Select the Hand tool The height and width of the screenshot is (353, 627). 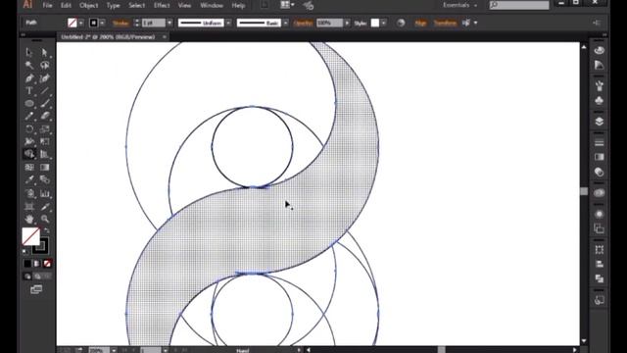[29, 219]
